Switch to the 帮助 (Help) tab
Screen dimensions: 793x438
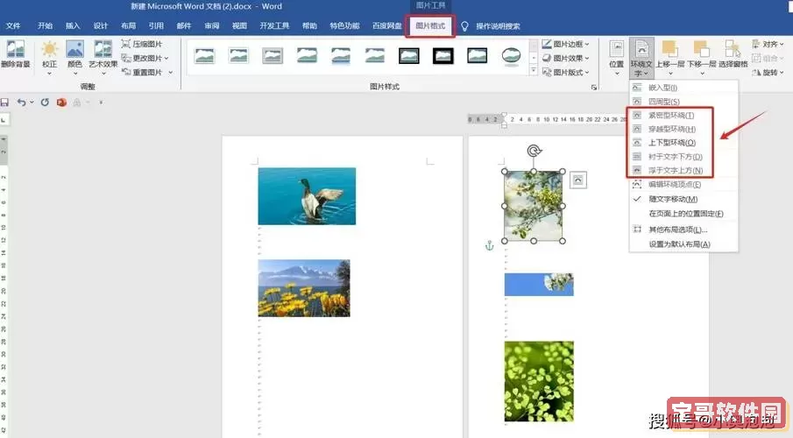[309, 25]
